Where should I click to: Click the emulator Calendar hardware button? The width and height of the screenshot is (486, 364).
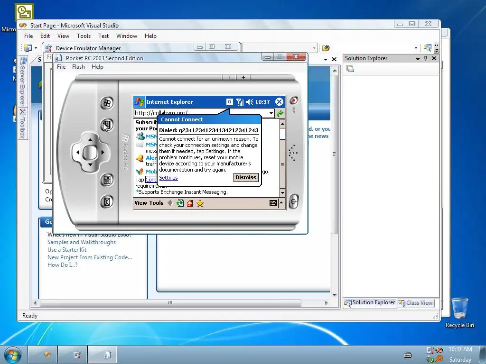[107, 125]
